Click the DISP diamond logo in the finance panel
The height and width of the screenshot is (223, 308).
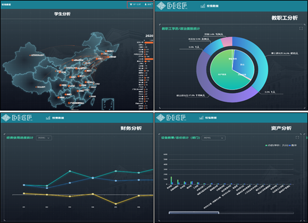point(6,118)
